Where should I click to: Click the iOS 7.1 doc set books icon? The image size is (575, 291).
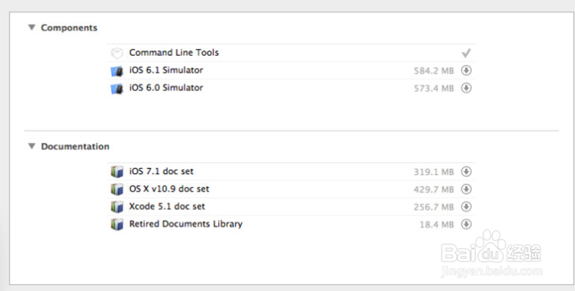coord(117,172)
